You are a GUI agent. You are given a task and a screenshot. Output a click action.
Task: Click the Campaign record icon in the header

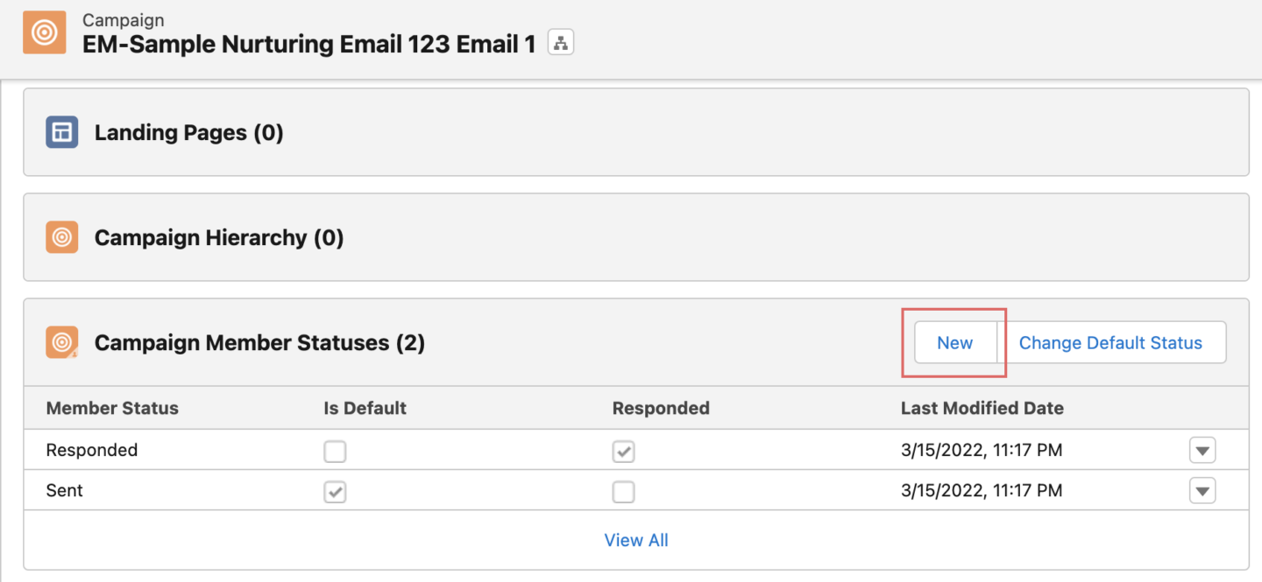pos(44,32)
